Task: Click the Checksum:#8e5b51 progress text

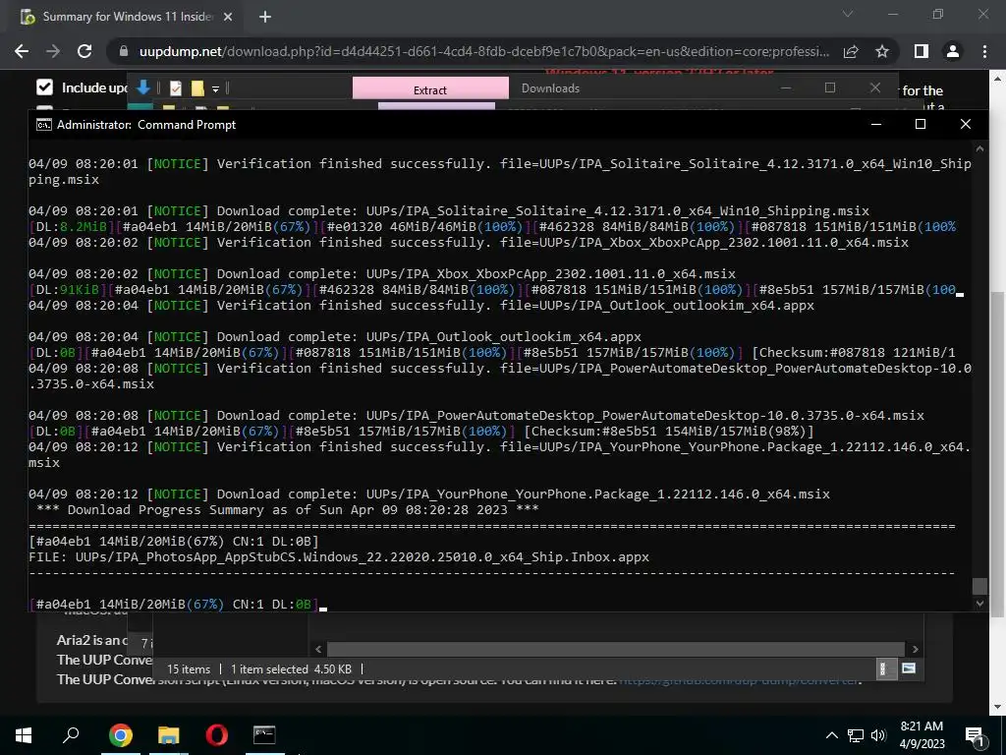Action: 668,432
